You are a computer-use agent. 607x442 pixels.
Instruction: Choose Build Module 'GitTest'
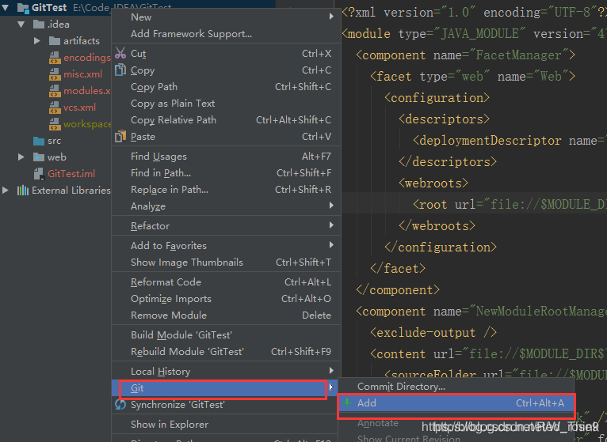coord(226,335)
